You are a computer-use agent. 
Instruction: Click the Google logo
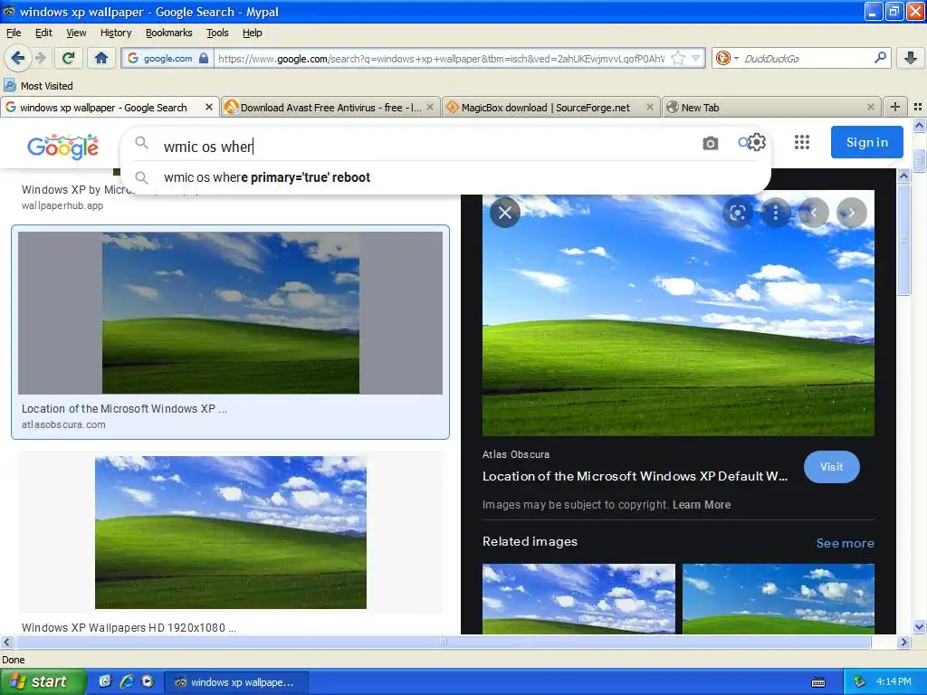click(x=62, y=147)
